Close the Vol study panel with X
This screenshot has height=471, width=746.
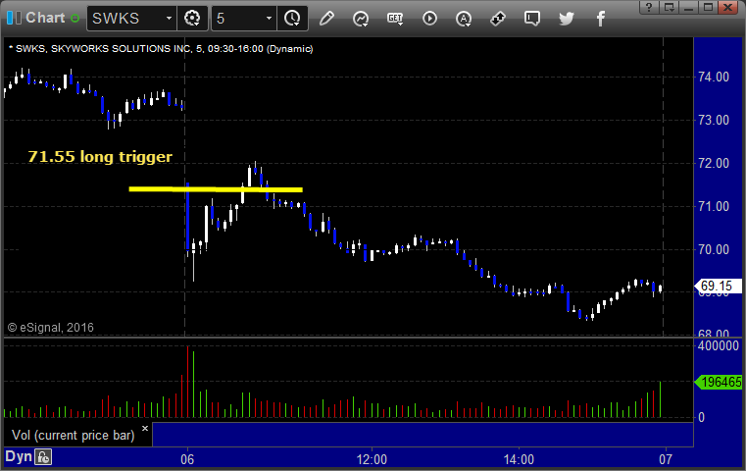pos(145,428)
